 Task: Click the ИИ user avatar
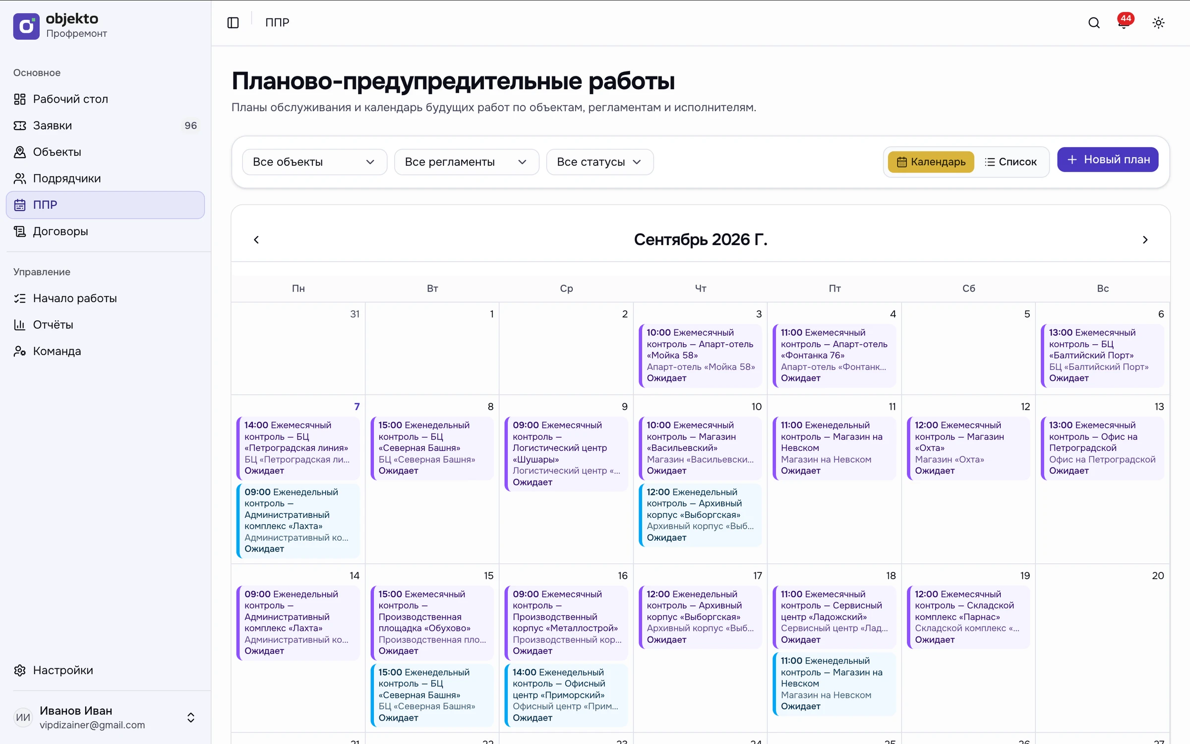coord(23,717)
